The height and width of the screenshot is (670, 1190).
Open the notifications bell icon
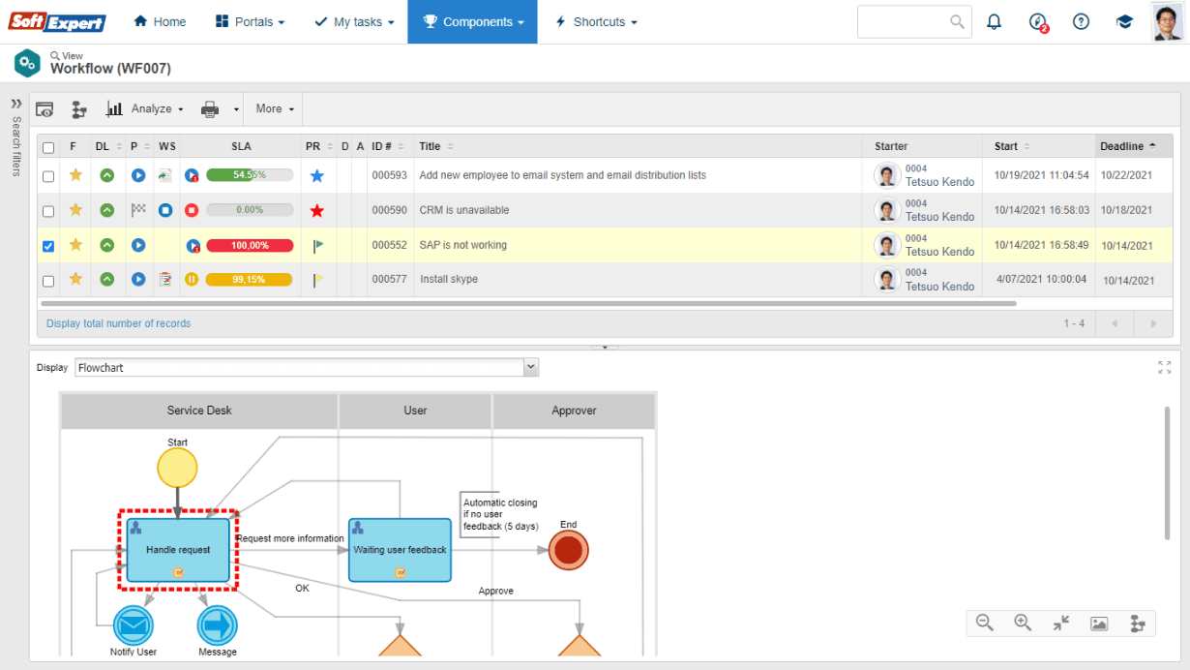[x=994, y=21]
